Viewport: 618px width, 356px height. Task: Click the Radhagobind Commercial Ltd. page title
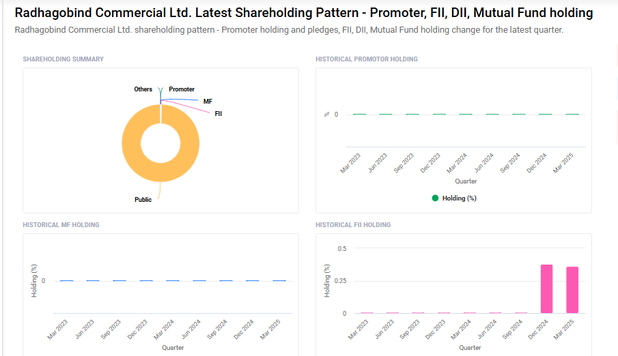click(303, 12)
